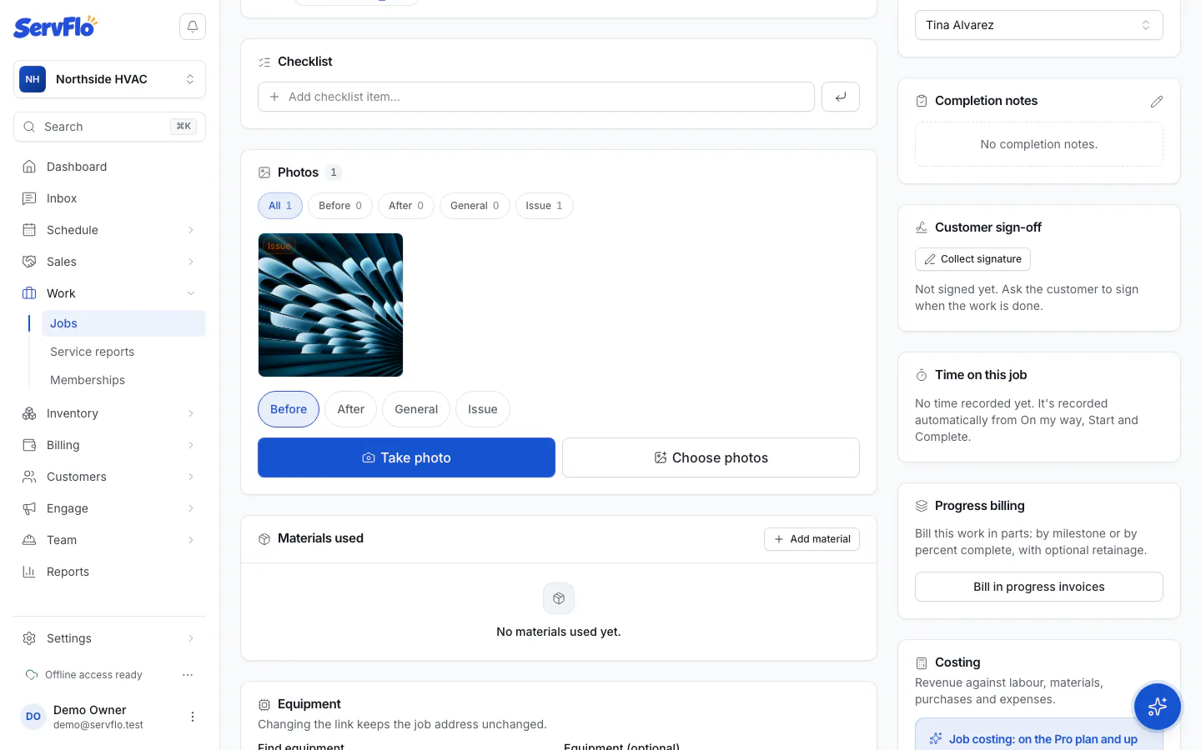Set new photo tag to Before

[x=289, y=409]
